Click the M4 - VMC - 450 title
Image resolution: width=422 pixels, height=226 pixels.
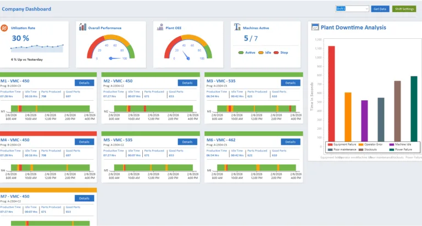15,140
